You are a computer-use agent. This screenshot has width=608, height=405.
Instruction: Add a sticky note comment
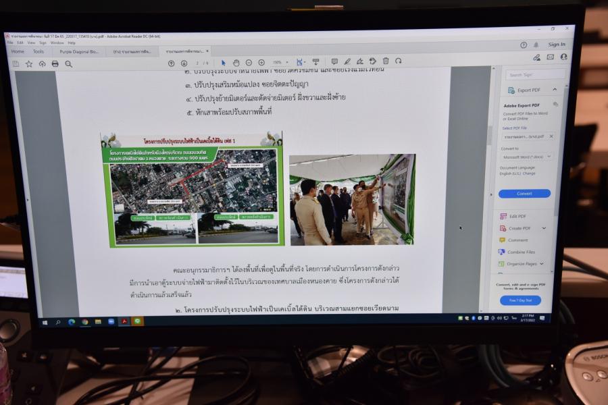(334, 61)
